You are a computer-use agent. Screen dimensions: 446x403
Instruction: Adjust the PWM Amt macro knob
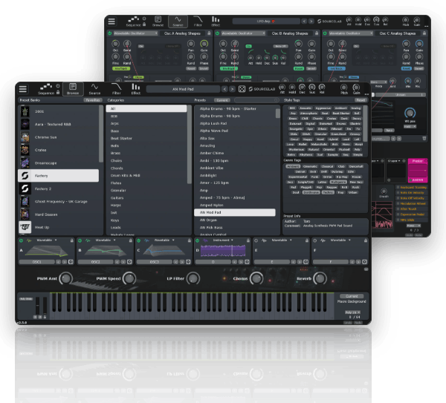tap(65, 278)
